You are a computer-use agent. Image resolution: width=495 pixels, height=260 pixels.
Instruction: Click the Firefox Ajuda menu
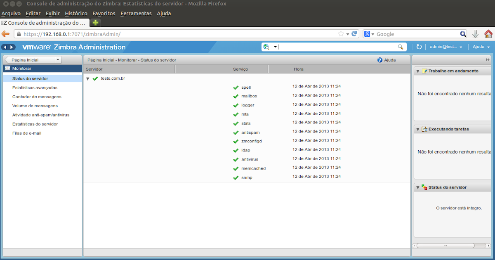coord(164,13)
